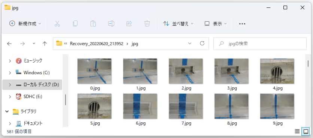Refresh the current folder view
Image resolution: width=313 pixels, height=138 pixels.
tap(202, 43)
